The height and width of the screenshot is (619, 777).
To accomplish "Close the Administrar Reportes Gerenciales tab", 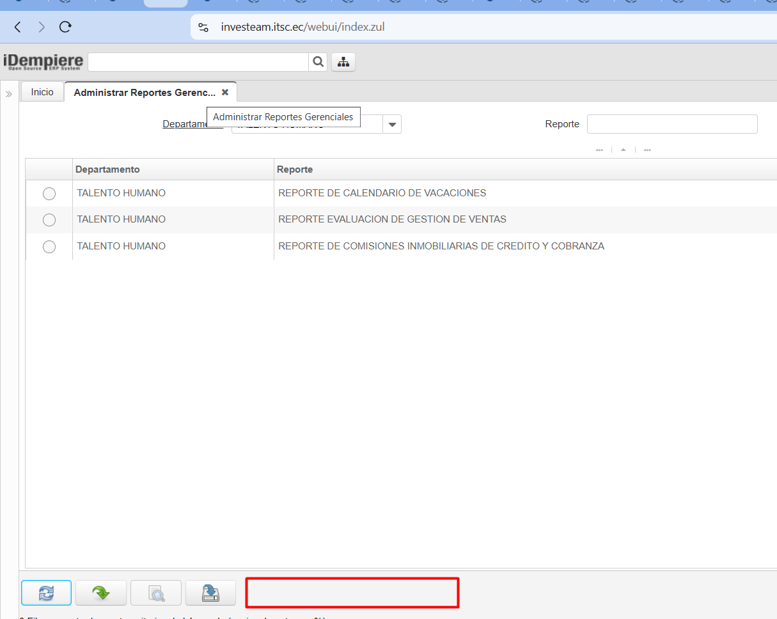I will (225, 92).
